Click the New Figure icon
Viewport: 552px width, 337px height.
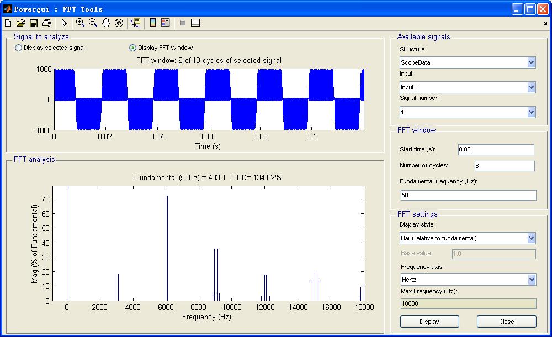coord(8,23)
